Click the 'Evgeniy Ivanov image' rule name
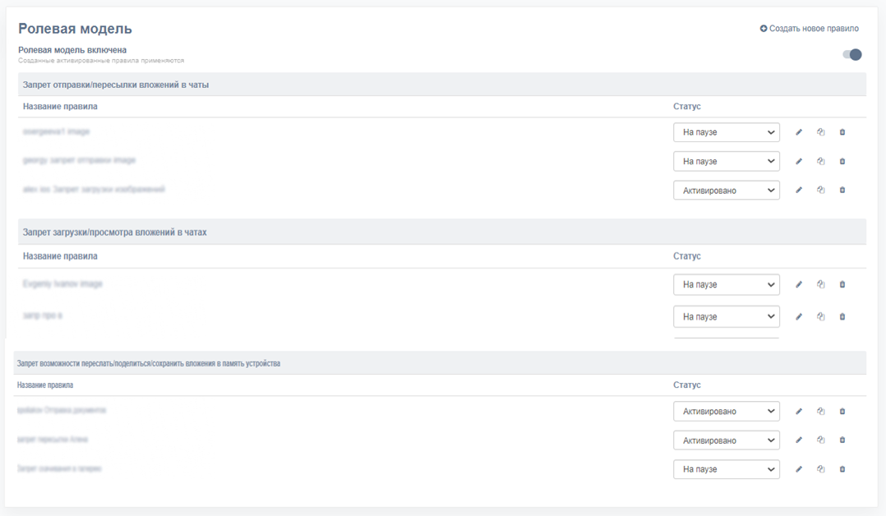The width and height of the screenshot is (886, 516). click(x=62, y=284)
